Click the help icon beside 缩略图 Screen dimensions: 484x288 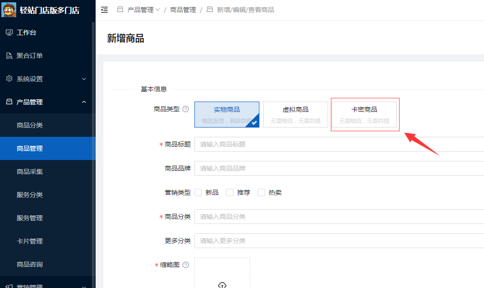click(x=186, y=265)
